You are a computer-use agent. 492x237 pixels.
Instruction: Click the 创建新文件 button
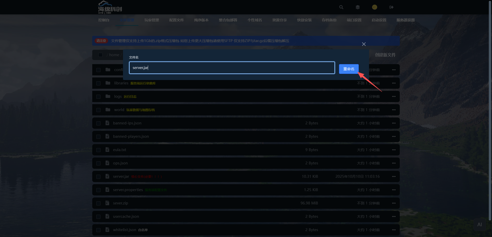click(385, 55)
